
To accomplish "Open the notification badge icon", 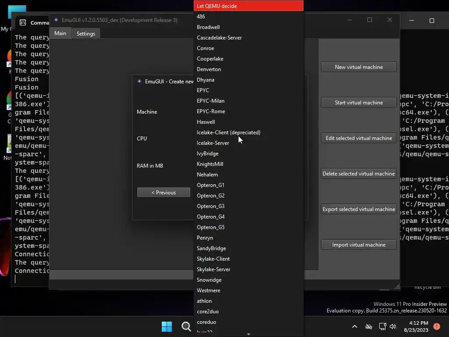I will point(436,326).
